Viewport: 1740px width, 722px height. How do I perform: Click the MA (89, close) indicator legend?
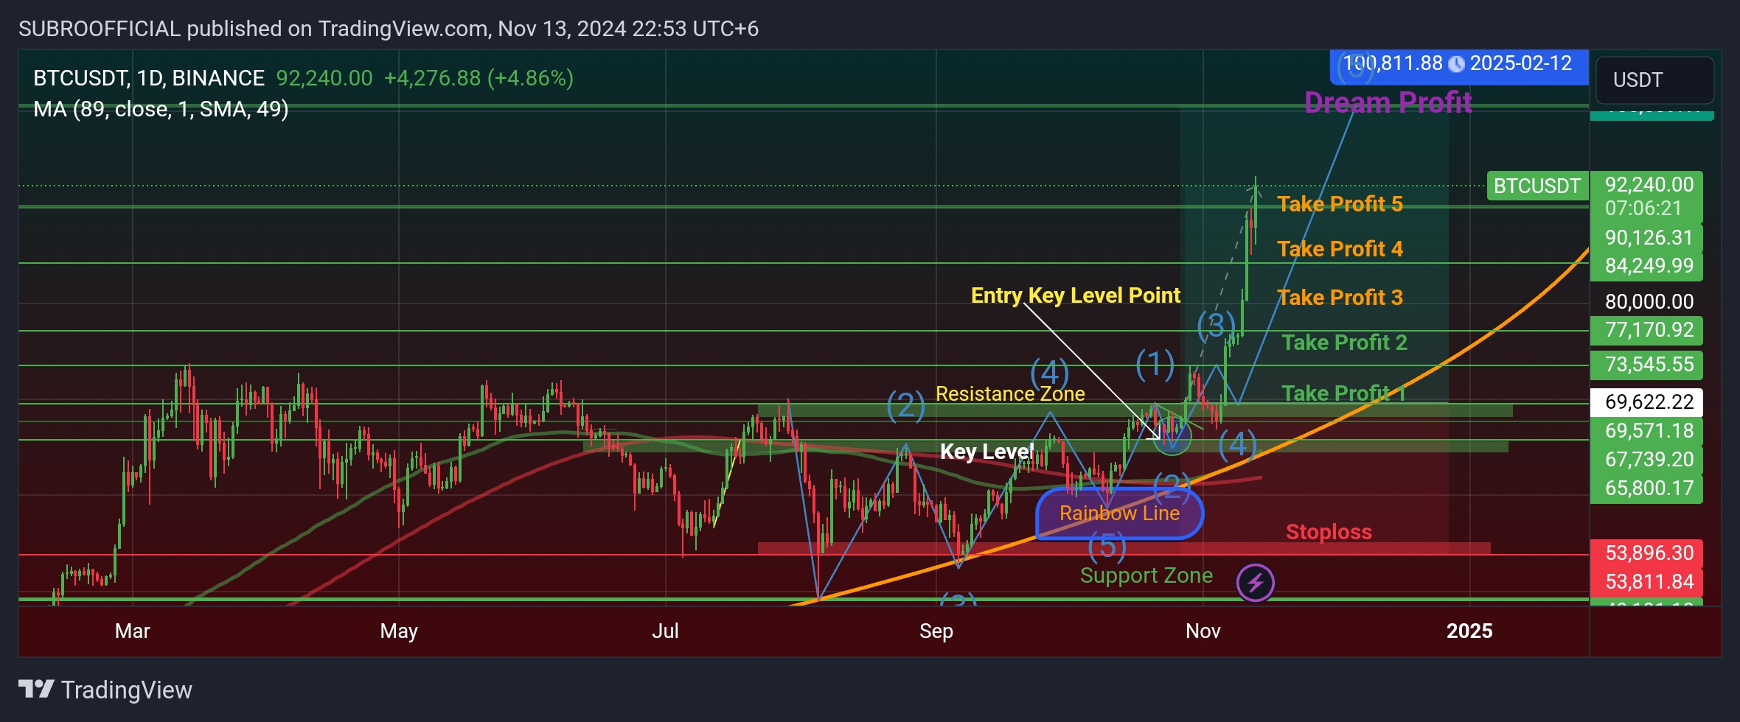click(161, 109)
